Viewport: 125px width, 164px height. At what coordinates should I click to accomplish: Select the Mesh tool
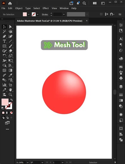tap(4, 70)
